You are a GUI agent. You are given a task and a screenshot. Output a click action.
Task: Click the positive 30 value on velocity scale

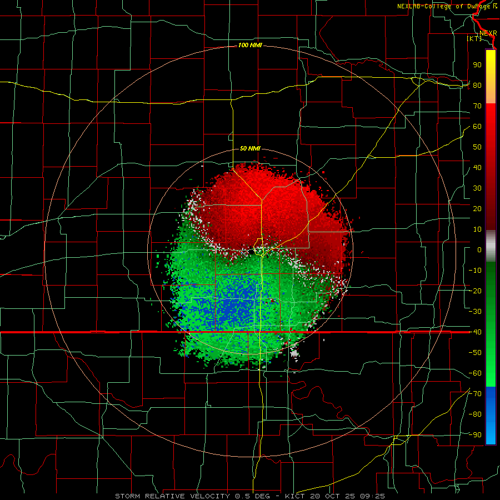point(477,188)
